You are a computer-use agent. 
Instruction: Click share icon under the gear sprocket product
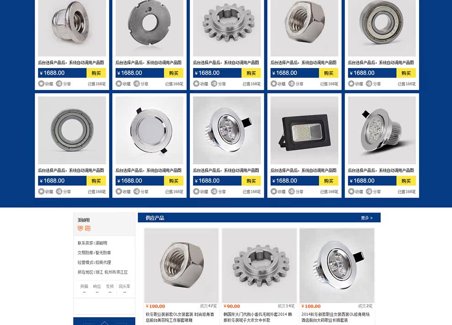(214, 84)
